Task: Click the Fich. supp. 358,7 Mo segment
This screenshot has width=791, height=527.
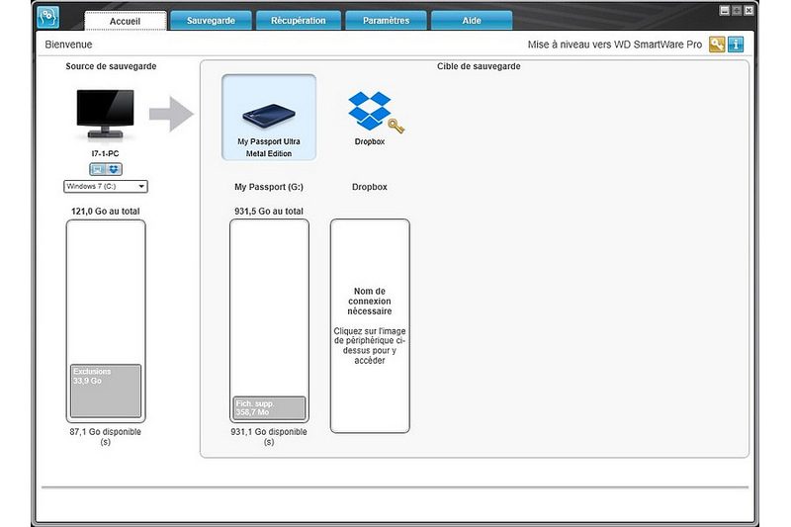Action: [x=269, y=408]
